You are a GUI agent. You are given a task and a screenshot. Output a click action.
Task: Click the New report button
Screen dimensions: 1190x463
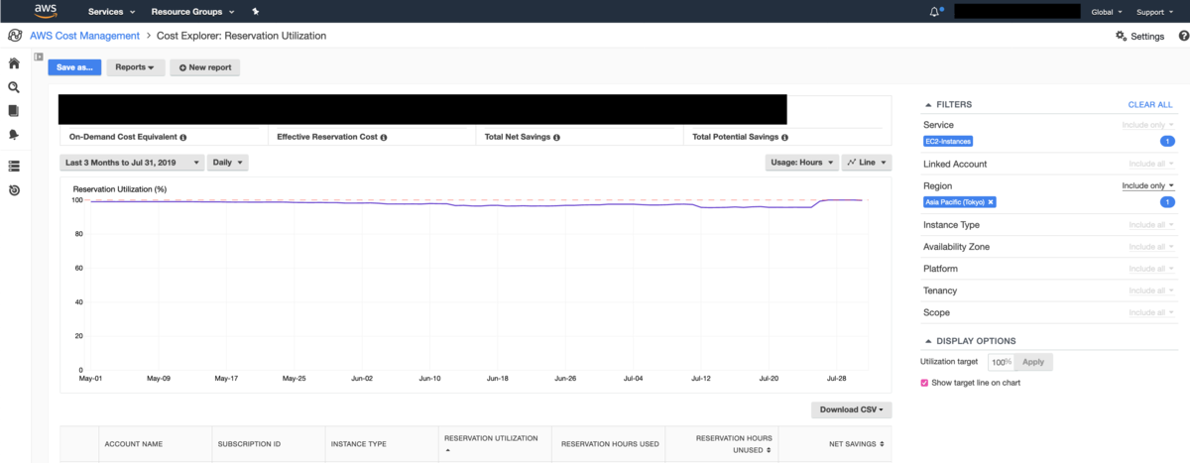coord(204,67)
